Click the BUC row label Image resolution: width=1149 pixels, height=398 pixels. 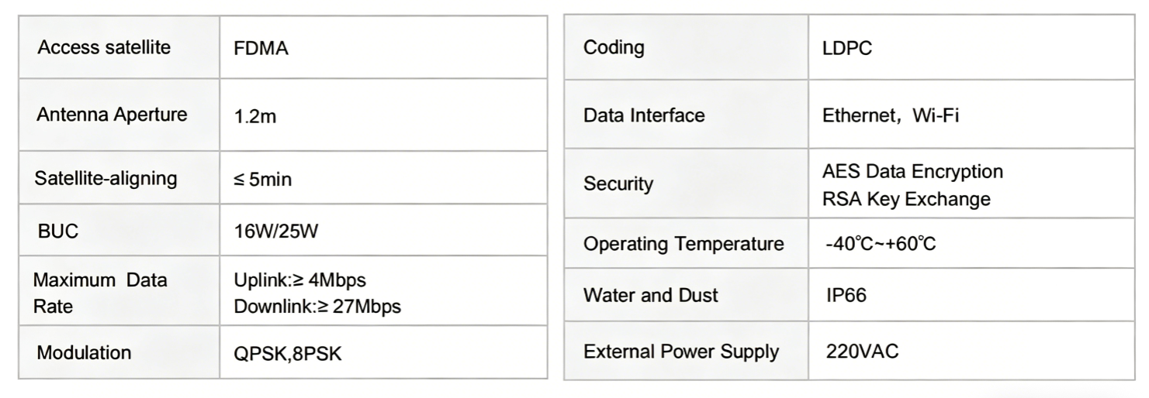(58, 232)
